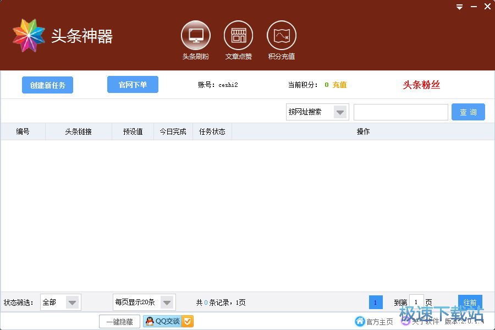Viewport: 495px width, 330px height.
Task: Open the title bar dropdown menu icon
Action: (x=460, y=7)
